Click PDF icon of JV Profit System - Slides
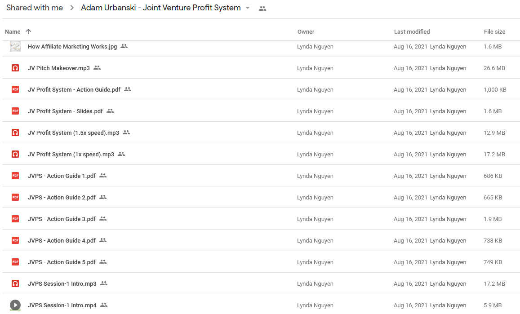 [x=15, y=111]
